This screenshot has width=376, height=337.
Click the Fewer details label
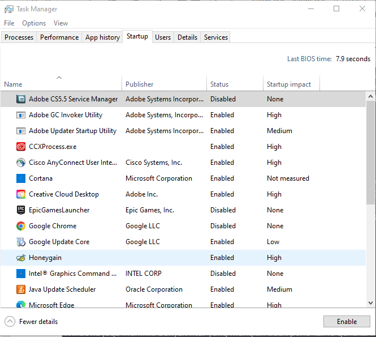38,322
